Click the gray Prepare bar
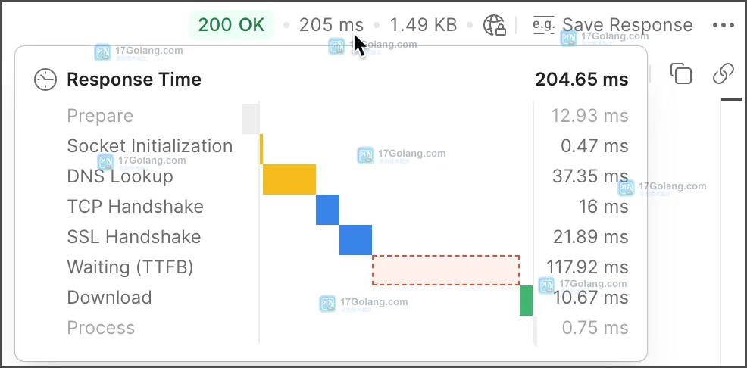The height and width of the screenshot is (368, 747). (x=251, y=119)
